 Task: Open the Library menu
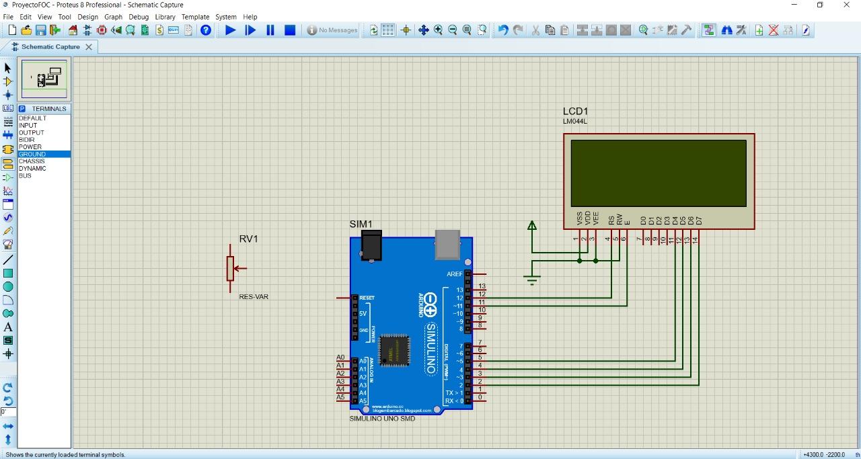pos(165,17)
